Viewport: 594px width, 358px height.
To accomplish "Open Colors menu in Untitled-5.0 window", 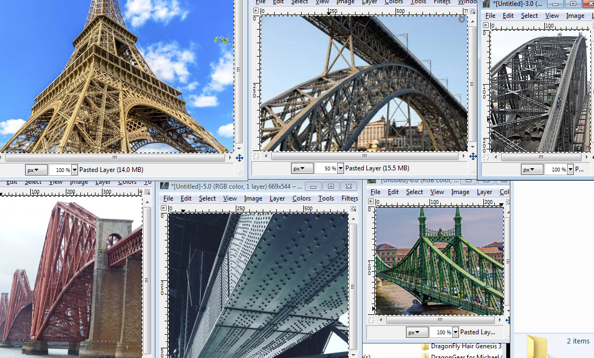I will pyautogui.click(x=301, y=198).
